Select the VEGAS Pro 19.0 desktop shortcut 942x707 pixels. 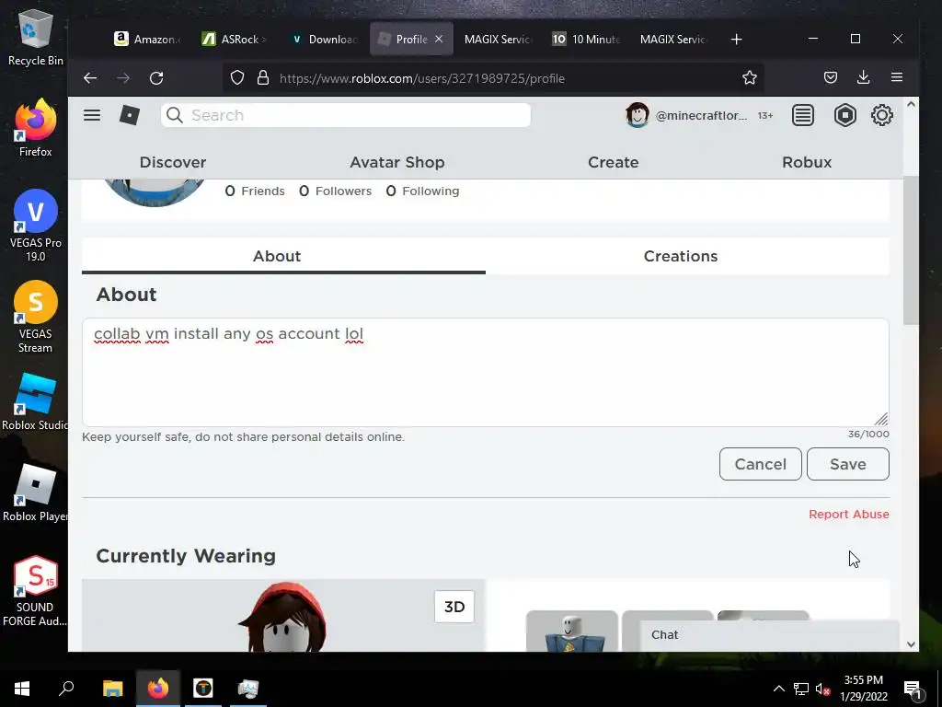point(36,226)
